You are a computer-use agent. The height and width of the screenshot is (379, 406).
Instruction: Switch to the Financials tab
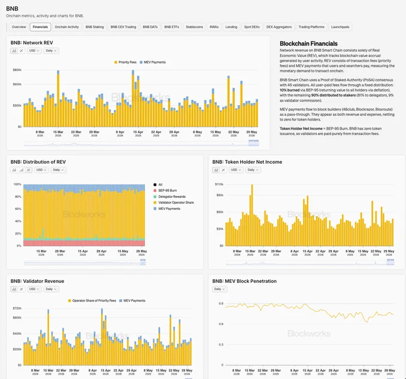click(41, 27)
